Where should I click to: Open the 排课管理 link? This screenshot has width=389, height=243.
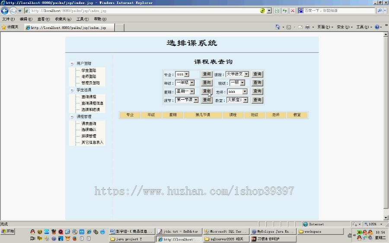click(89, 136)
